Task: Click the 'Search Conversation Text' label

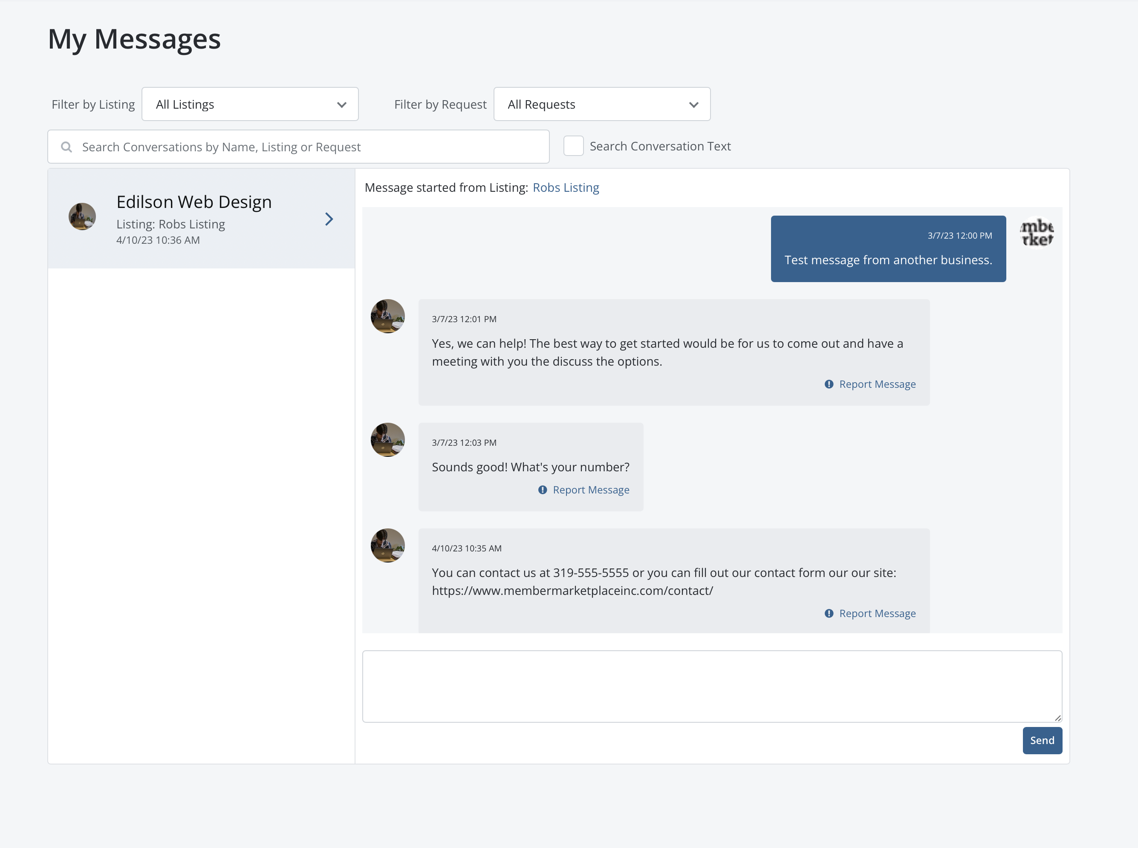Action: click(x=660, y=146)
